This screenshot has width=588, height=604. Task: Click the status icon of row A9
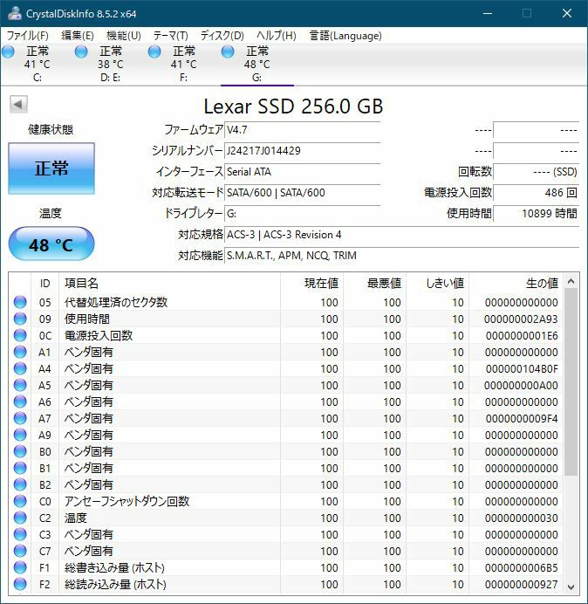[x=20, y=435]
